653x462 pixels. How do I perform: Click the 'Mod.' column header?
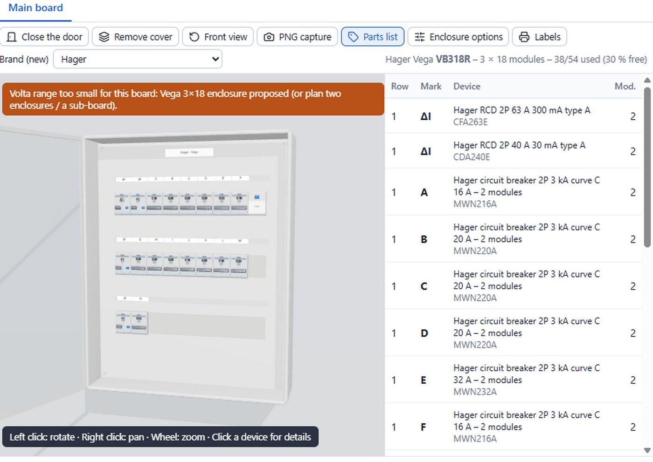tap(625, 86)
